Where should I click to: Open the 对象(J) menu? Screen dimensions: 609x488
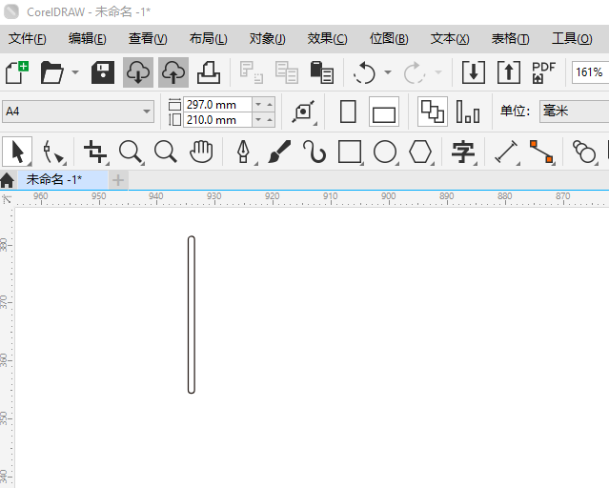[x=267, y=38]
